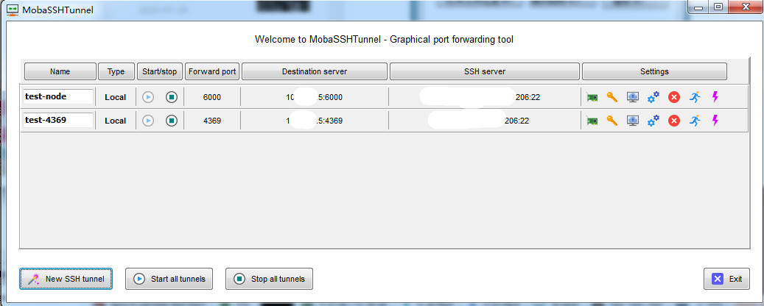The width and height of the screenshot is (764, 306).
Task: Delete the test-4369 tunnel with red X
Action: pyautogui.click(x=674, y=121)
